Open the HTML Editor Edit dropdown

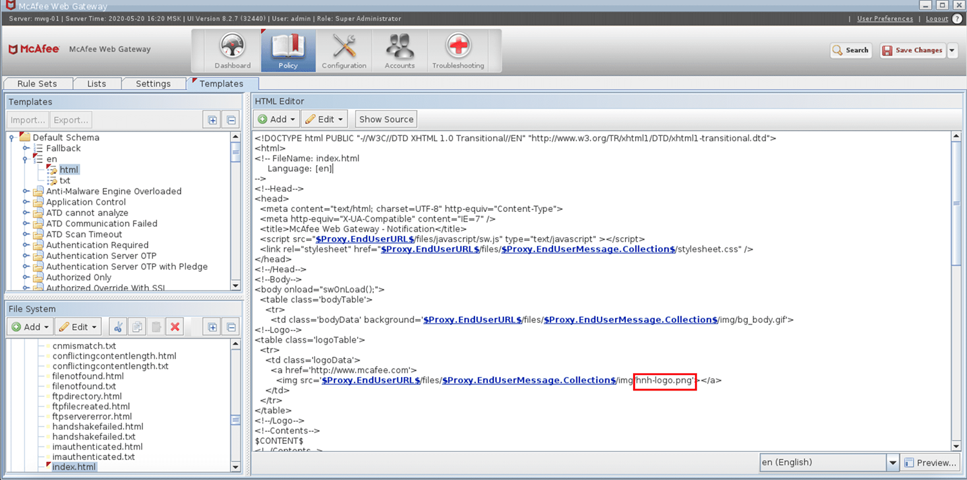[x=325, y=119]
